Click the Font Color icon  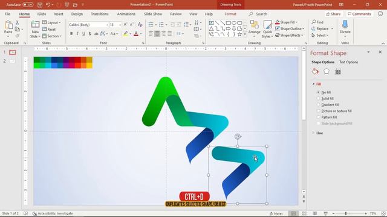click(136, 34)
